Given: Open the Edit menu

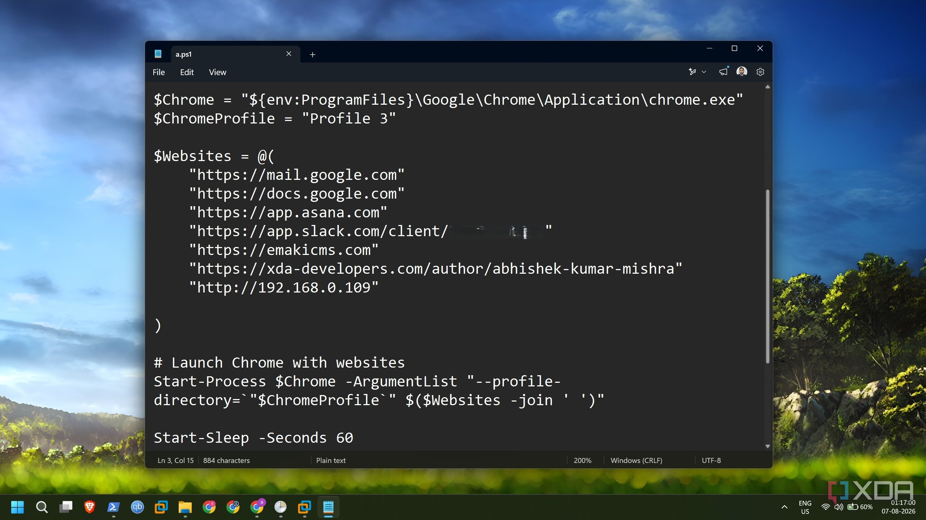Looking at the screenshot, I should tap(187, 72).
